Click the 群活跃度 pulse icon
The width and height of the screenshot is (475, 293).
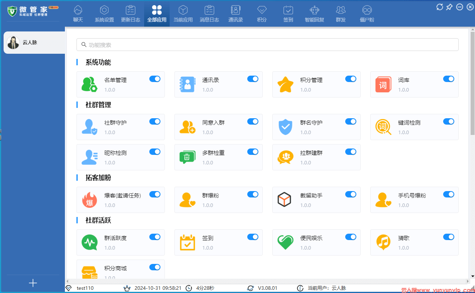pyautogui.click(x=89, y=242)
